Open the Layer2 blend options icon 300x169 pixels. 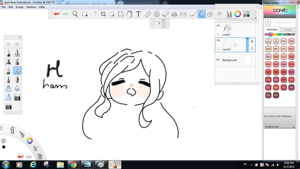252,41
